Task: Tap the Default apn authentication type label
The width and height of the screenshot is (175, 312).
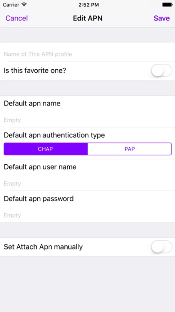Action: click(54, 135)
